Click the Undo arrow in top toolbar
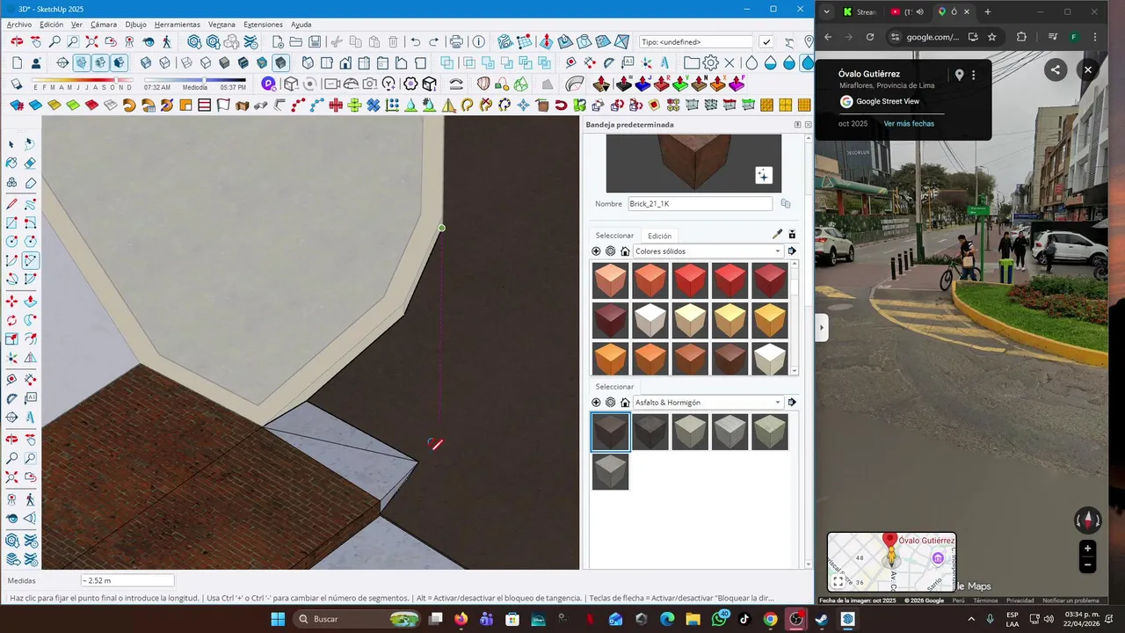Image resolution: width=1125 pixels, height=633 pixels. coord(415,42)
